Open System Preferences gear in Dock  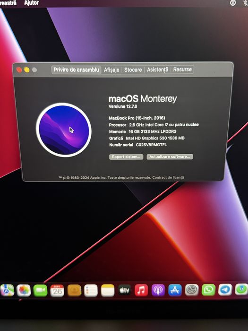(x=192, y=290)
